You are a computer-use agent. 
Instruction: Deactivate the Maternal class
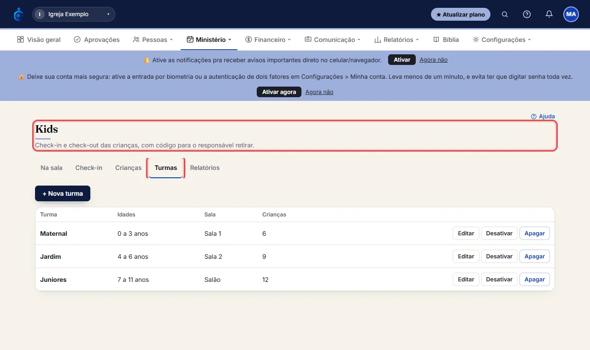coord(499,233)
